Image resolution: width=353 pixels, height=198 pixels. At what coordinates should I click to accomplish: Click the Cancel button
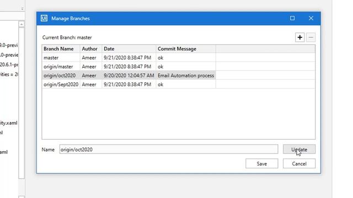coord(299,164)
